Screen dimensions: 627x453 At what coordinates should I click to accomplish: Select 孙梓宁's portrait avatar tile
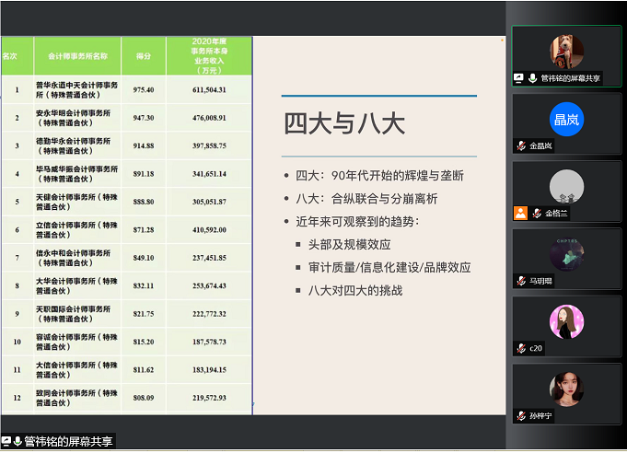tap(566, 389)
